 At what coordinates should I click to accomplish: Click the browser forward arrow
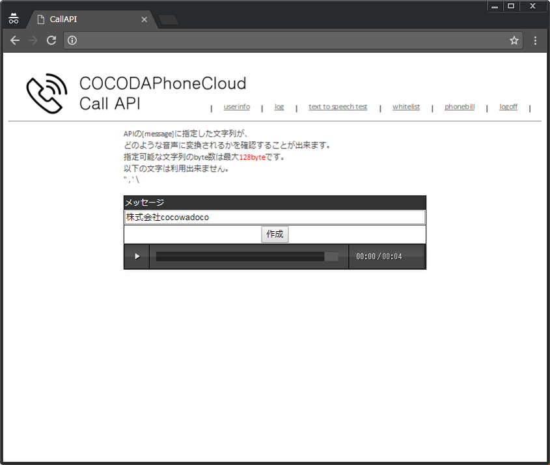click(x=33, y=40)
